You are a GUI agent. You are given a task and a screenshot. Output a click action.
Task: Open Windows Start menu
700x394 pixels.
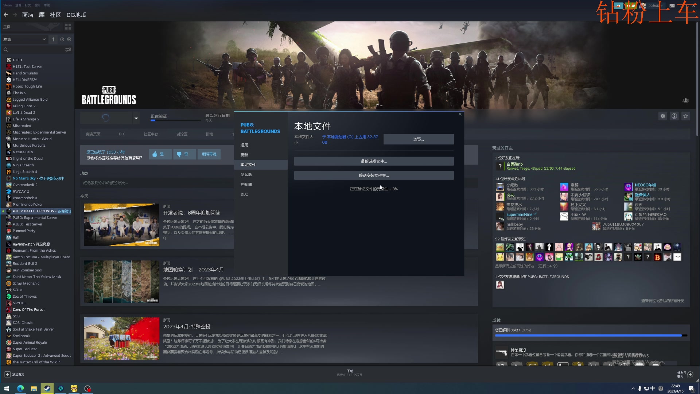click(x=6, y=389)
